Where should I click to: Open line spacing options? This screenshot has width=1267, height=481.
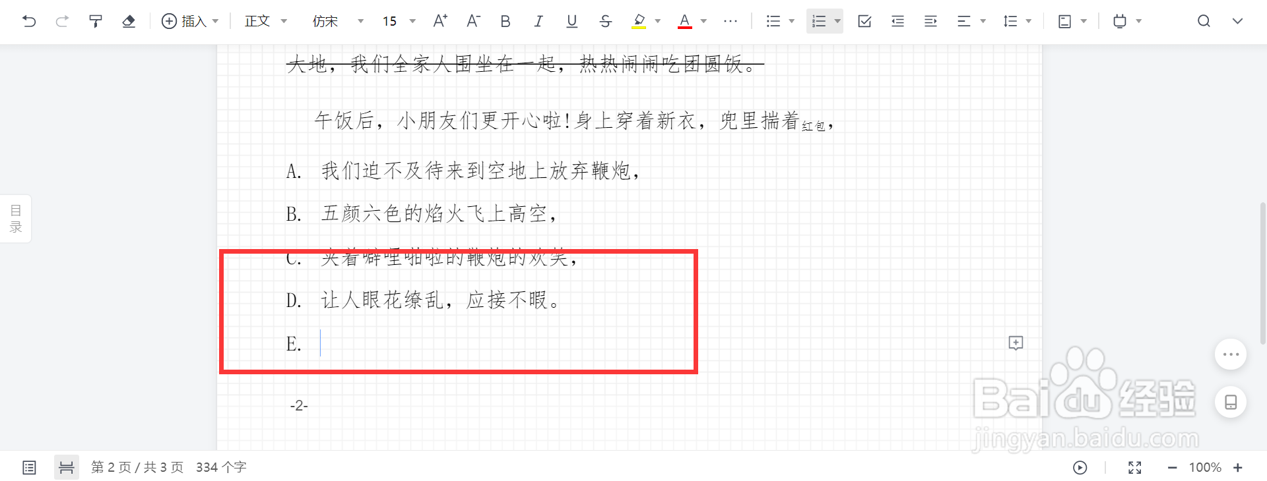(1017, 21)
